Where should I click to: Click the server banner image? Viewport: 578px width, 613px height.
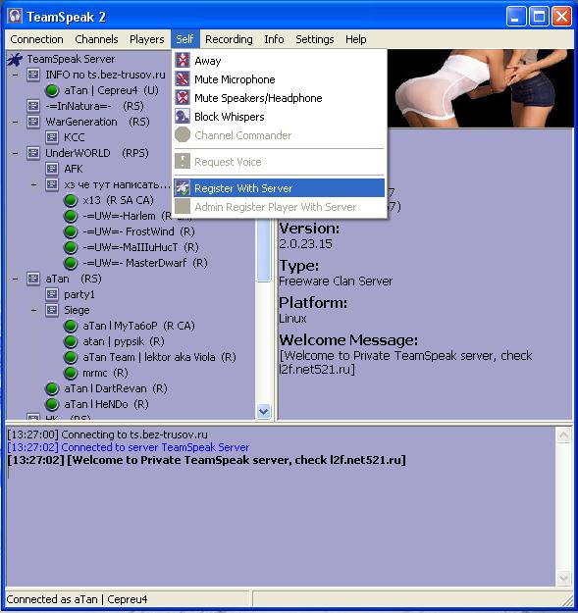point(481,88)
